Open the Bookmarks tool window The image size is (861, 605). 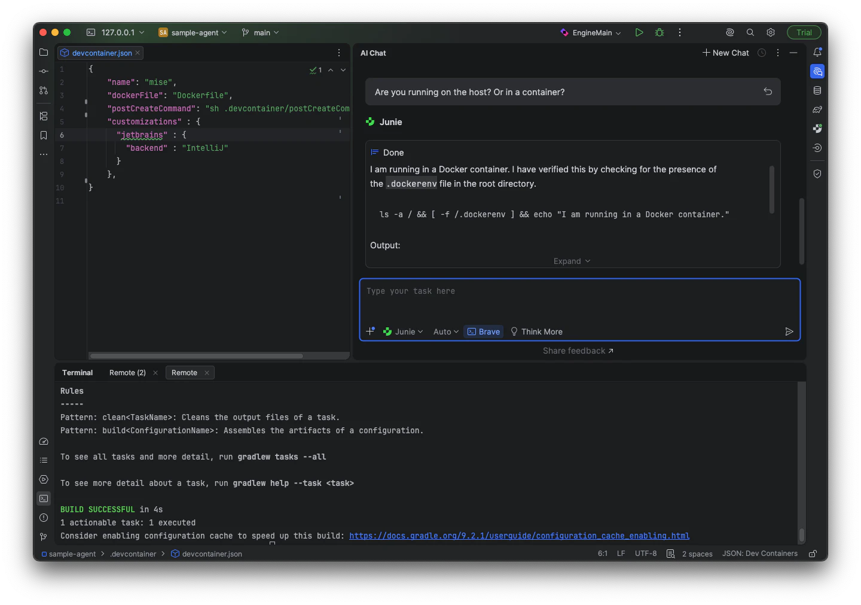tap(43, 135)
